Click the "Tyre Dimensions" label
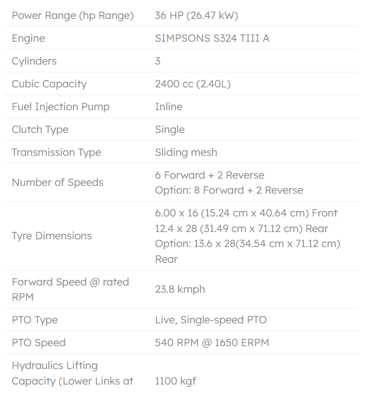Screen dimensions: 374x394 pos(52,236)
